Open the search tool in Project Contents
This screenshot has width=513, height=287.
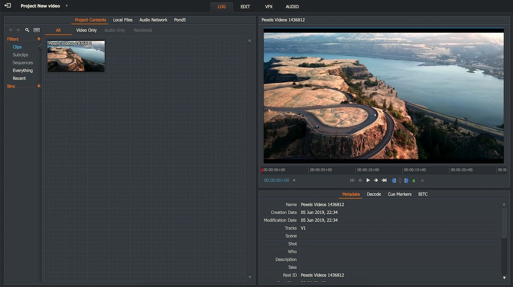pyautogui.click(x=27, y=30)
